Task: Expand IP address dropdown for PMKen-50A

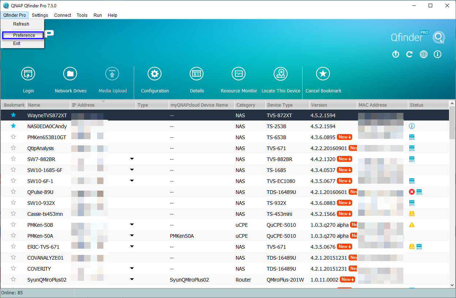Action: tap(132, 236)
